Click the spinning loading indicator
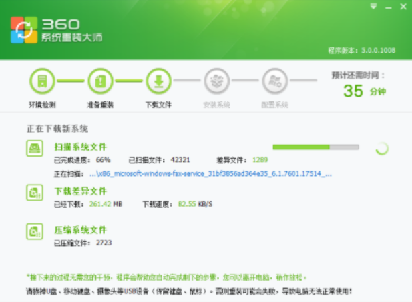 (382, 148)
